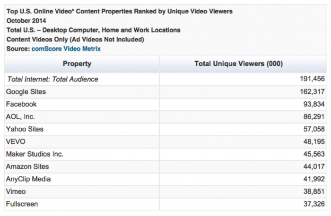Click the October 2014 heading line
Screen dimensions: 331x216
26,21
